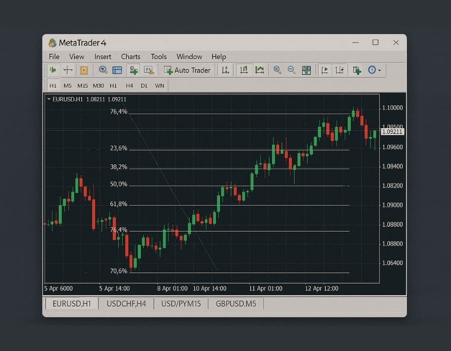Image resolution: width=451 pixels, height=351 pixels.
Task: Collapse the chart title disclosure triangle
Action: (49, 100)
